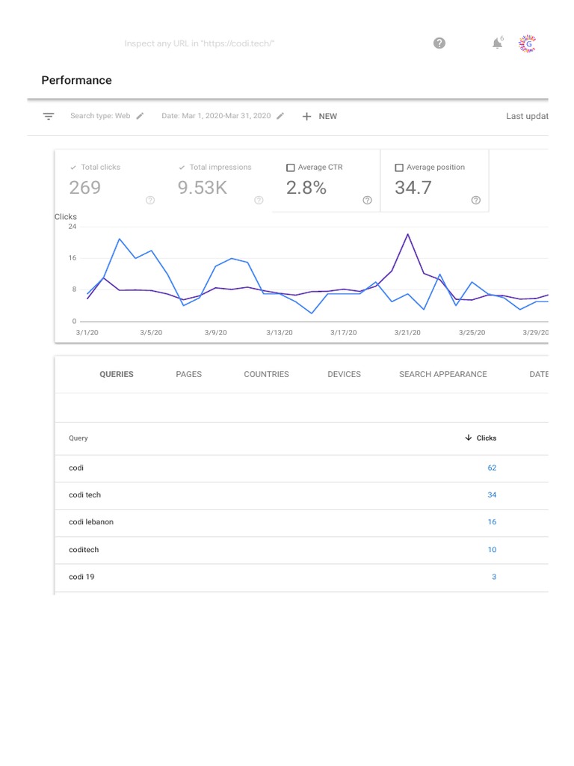574x766 pixels.
Task: Show help for Average position metric
Action: coord(476,200)
